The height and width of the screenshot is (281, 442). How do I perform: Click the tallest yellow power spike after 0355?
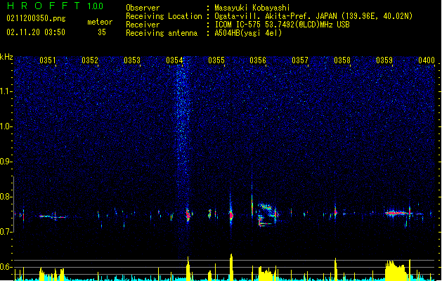tap(231, 267)
